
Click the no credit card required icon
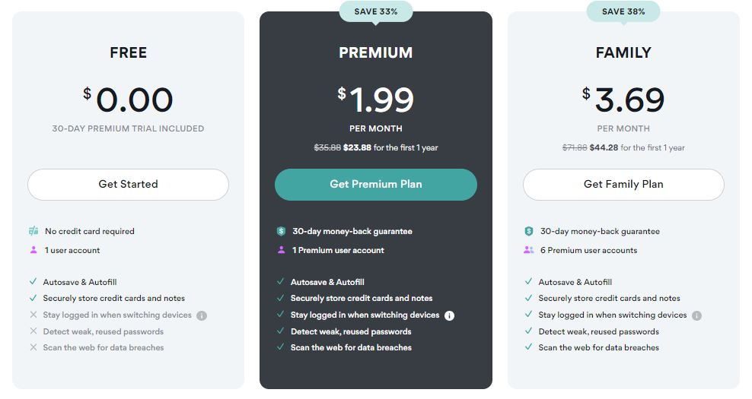pos(33,231)
